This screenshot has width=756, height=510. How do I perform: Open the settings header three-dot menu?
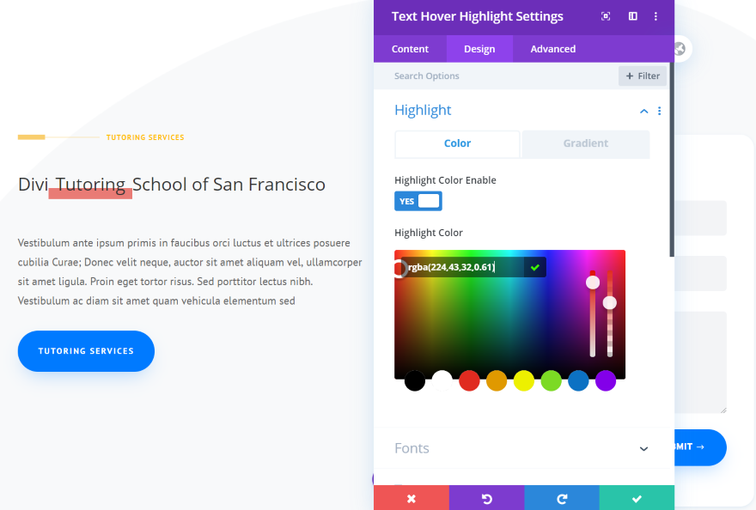point(655,16)
